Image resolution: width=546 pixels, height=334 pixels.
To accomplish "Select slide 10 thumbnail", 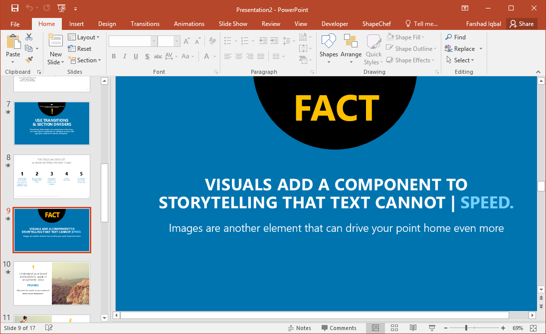I will pos(52,284).
